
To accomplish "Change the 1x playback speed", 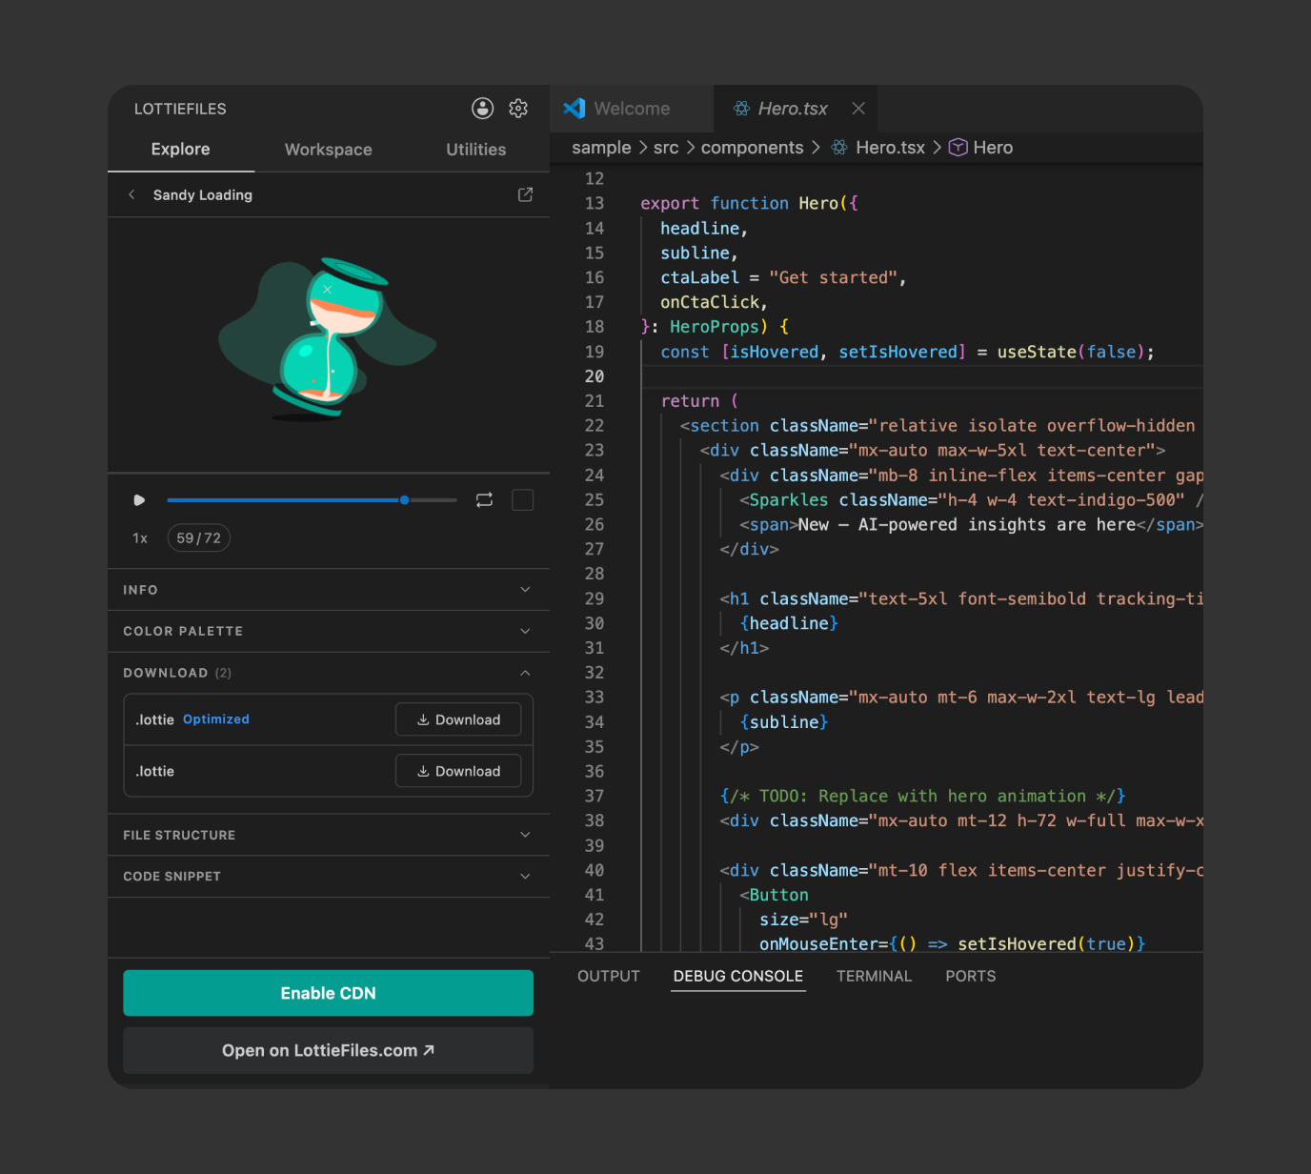I will (140, 538).
